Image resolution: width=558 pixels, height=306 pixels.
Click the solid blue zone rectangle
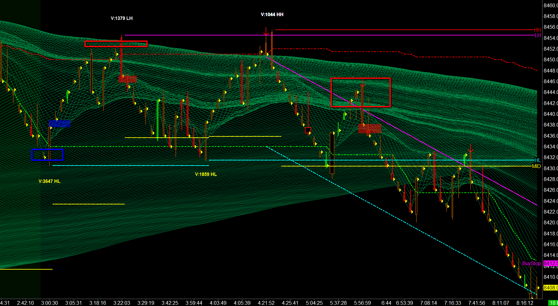coord(60,123)
